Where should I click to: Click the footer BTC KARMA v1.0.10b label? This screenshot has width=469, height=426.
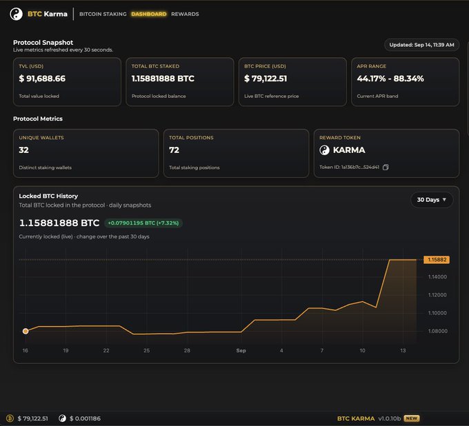tap(369, 418)
